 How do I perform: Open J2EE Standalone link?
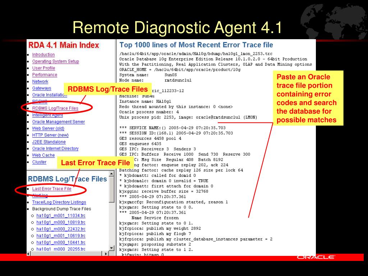click(x=49, y=142)
